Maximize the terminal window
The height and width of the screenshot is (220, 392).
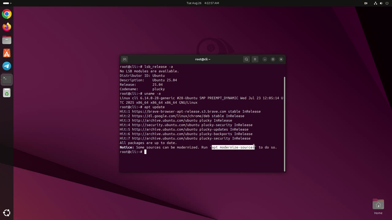point(273,59)
